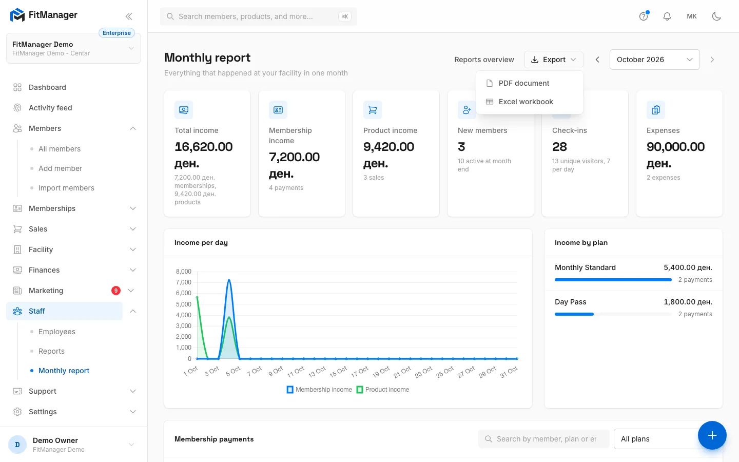Collapse the sidebar with the double-chevron icon
Image resolution: width=739 pixels, height=462 pixels.
pos(129,16)
